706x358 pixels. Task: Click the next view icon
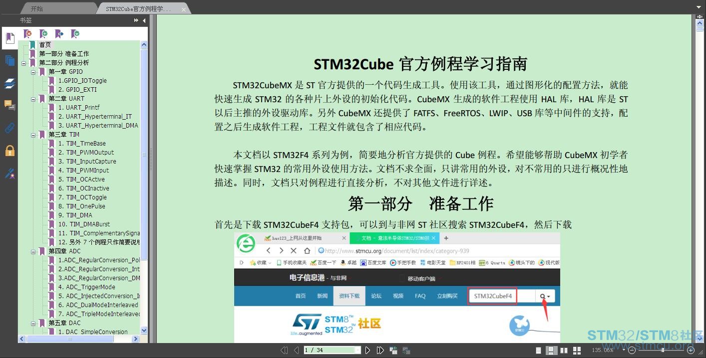click(x=406, y=351)
